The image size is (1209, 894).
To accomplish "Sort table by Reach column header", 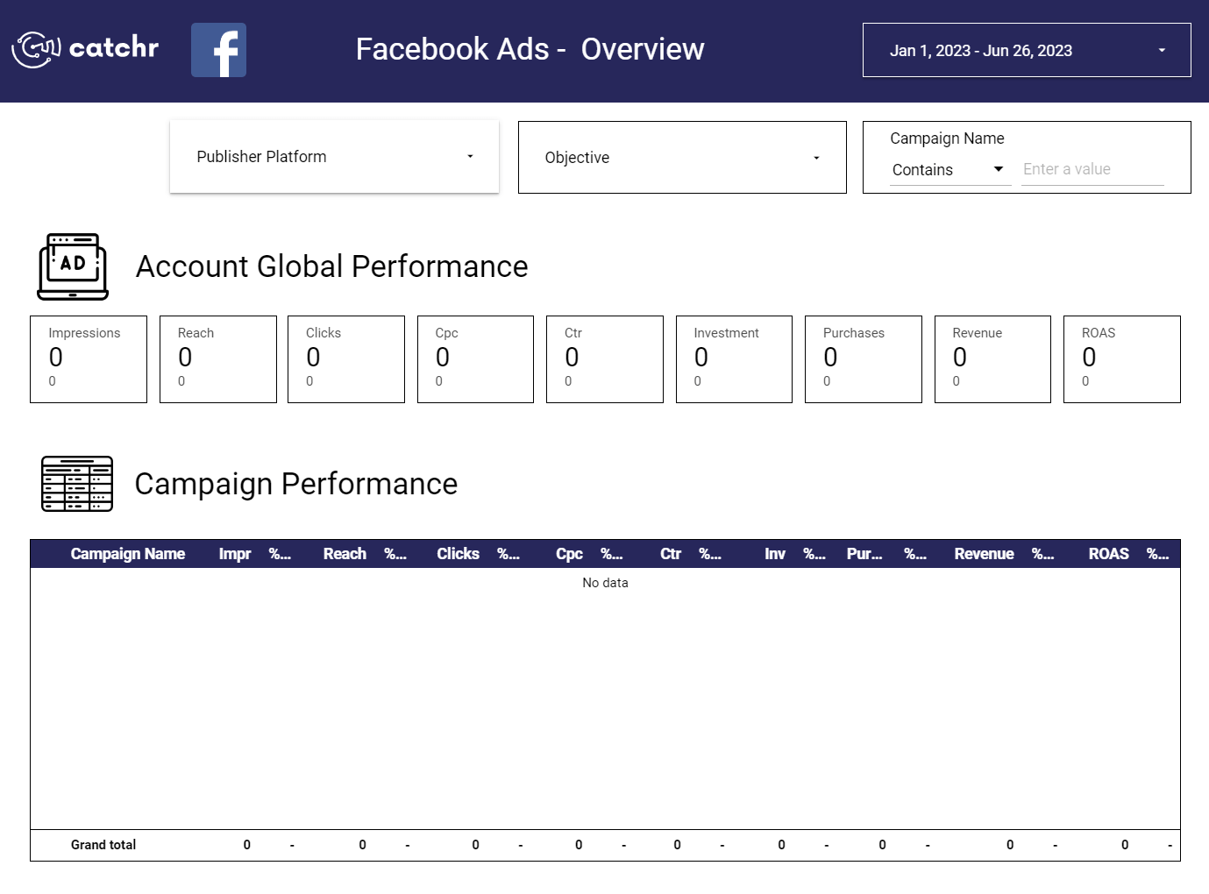I will 345,554.
